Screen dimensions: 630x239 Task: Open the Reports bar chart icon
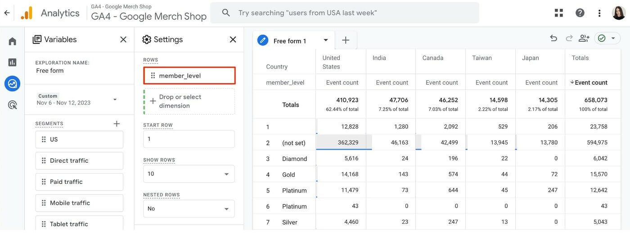coord(12,62)
